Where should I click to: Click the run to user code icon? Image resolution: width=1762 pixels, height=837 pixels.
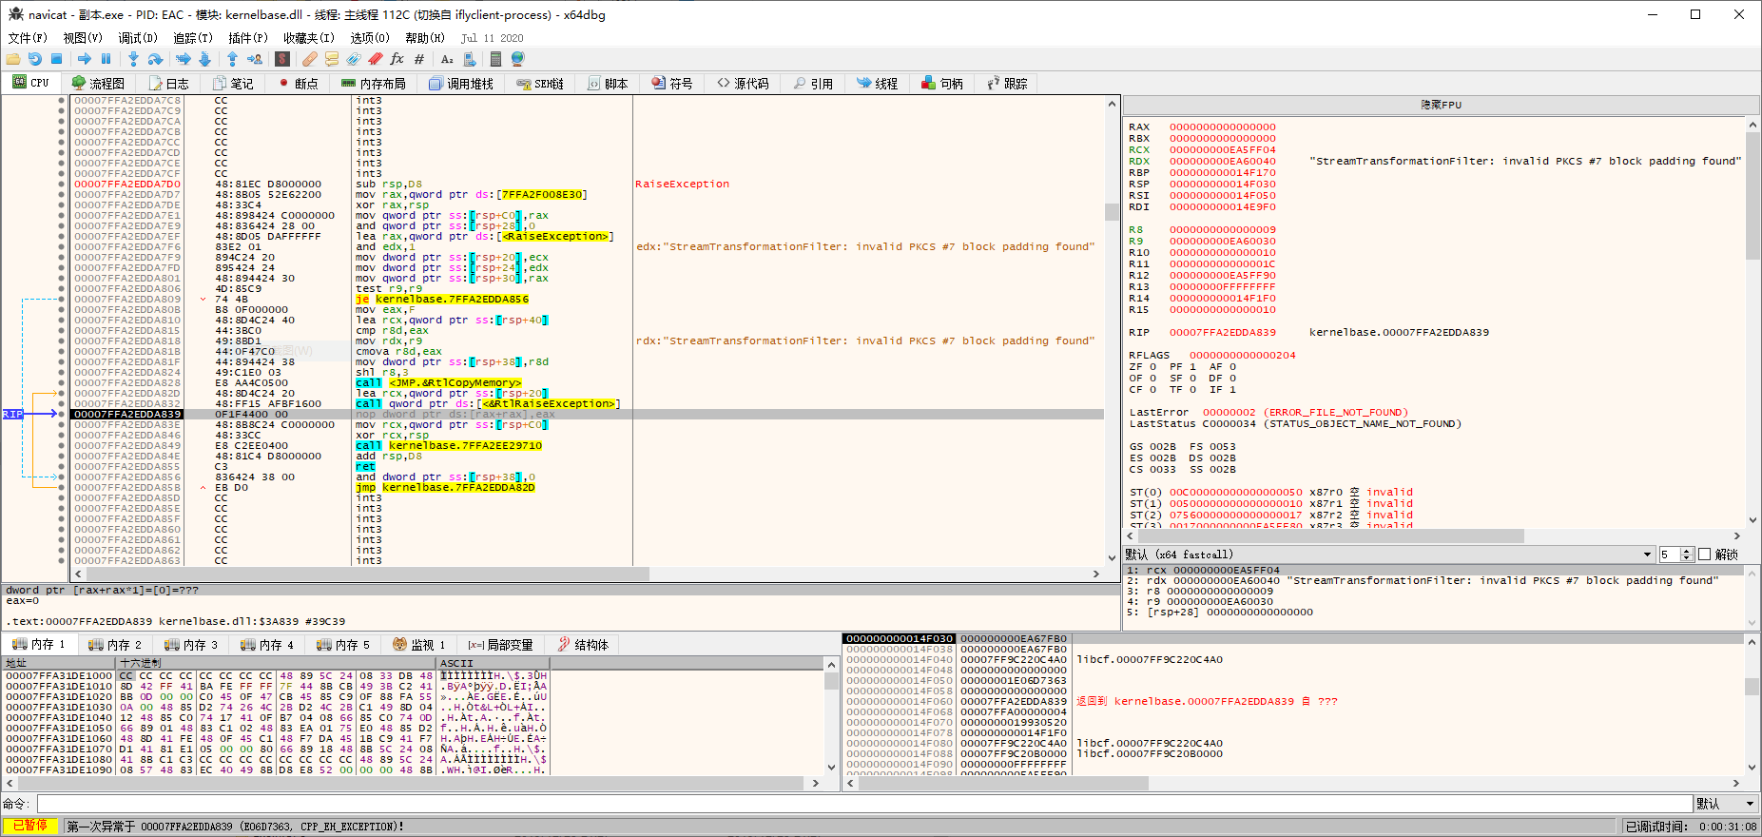click(254, 59)
